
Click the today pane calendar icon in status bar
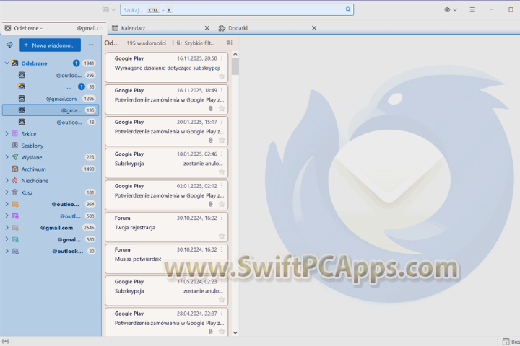point(506,342)
